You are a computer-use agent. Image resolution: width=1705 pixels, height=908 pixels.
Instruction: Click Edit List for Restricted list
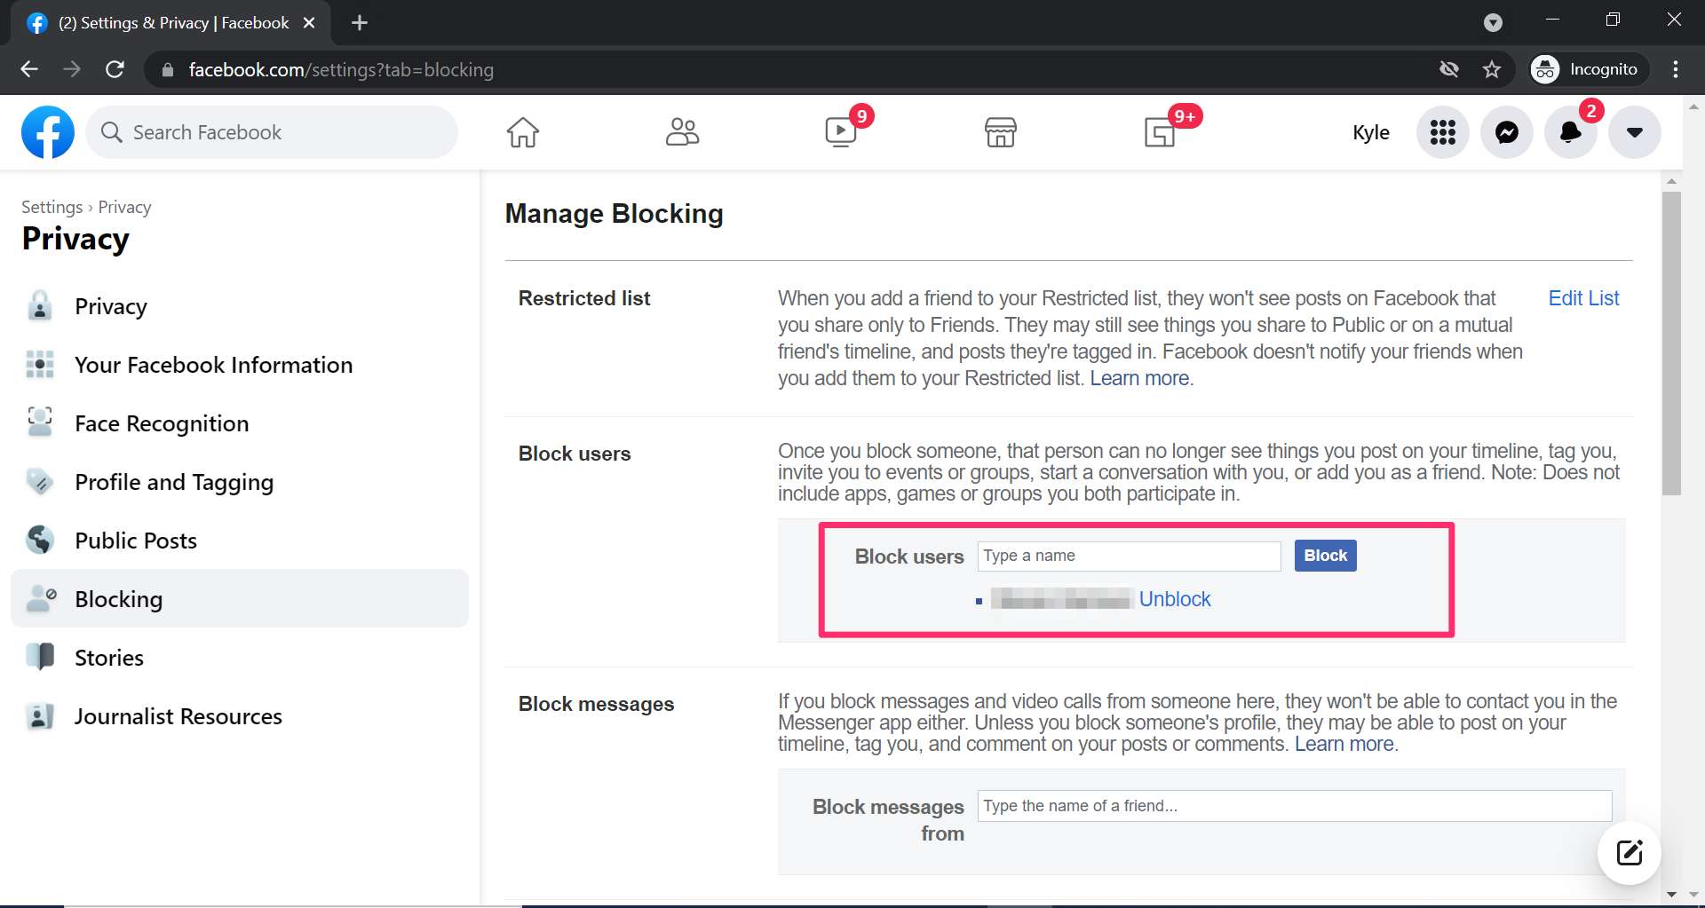tap(1583, 298)
